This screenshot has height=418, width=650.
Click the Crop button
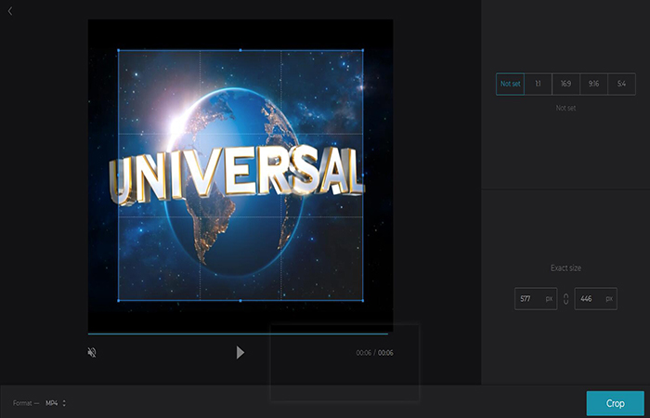(615, 403)
